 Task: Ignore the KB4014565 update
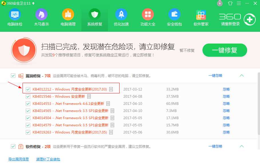(226, 111)
